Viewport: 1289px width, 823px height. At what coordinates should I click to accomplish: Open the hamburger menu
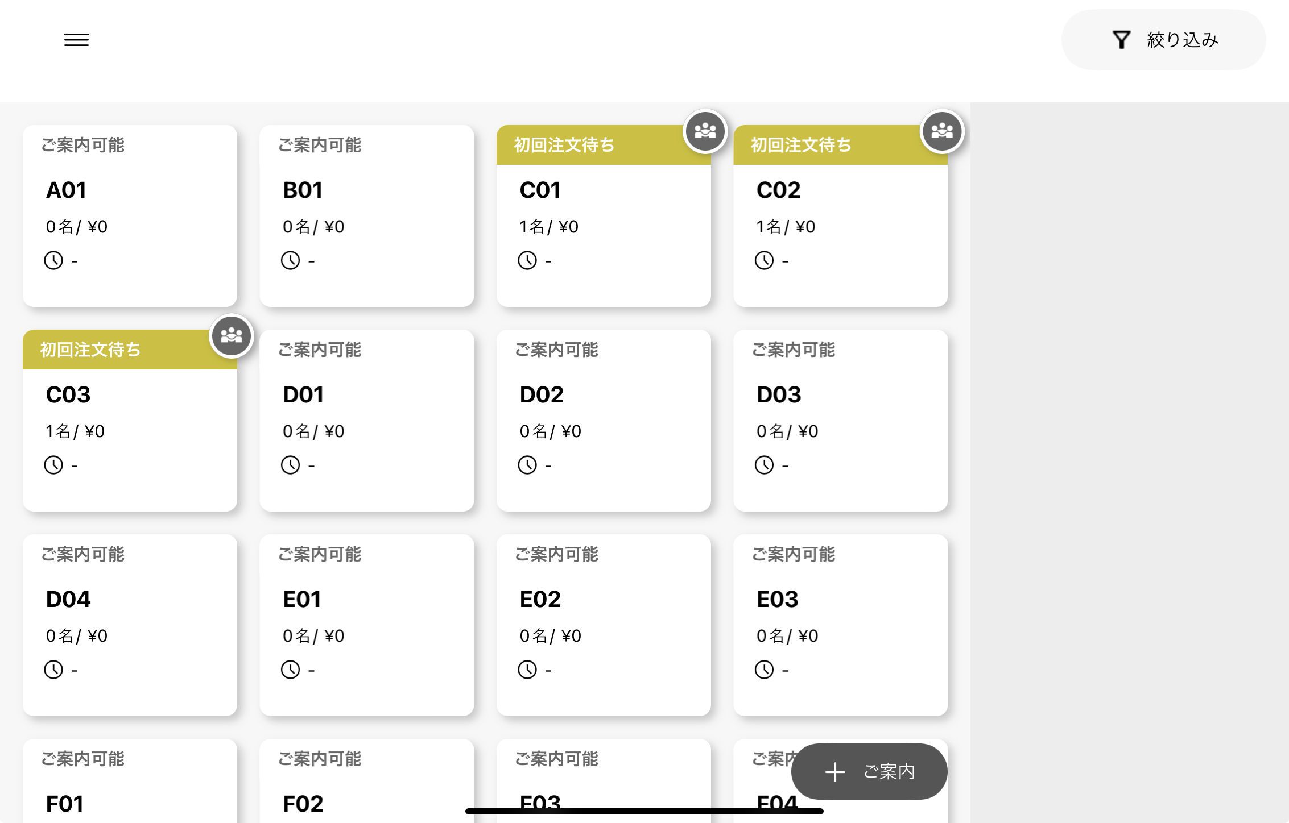click(x=76, y=40)
